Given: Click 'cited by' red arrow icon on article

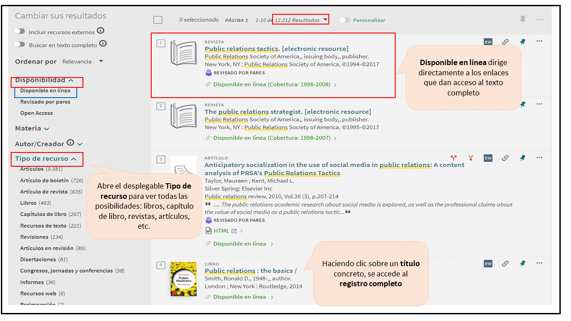Looking at the screenshot, I should tap(454, 158).
